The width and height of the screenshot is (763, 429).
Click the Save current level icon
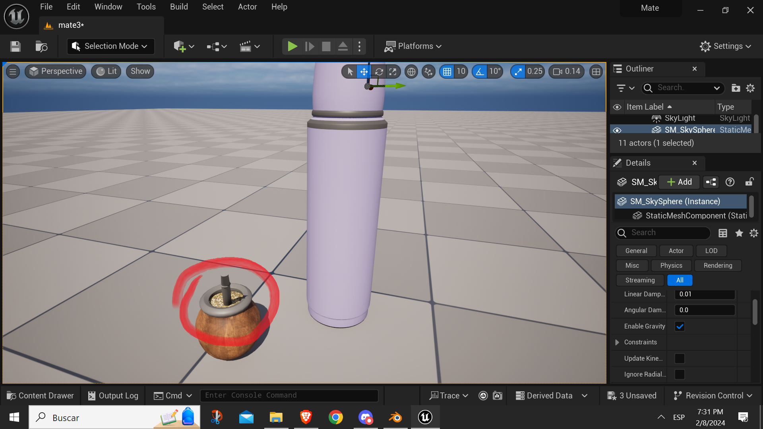[x=15, y=46]
